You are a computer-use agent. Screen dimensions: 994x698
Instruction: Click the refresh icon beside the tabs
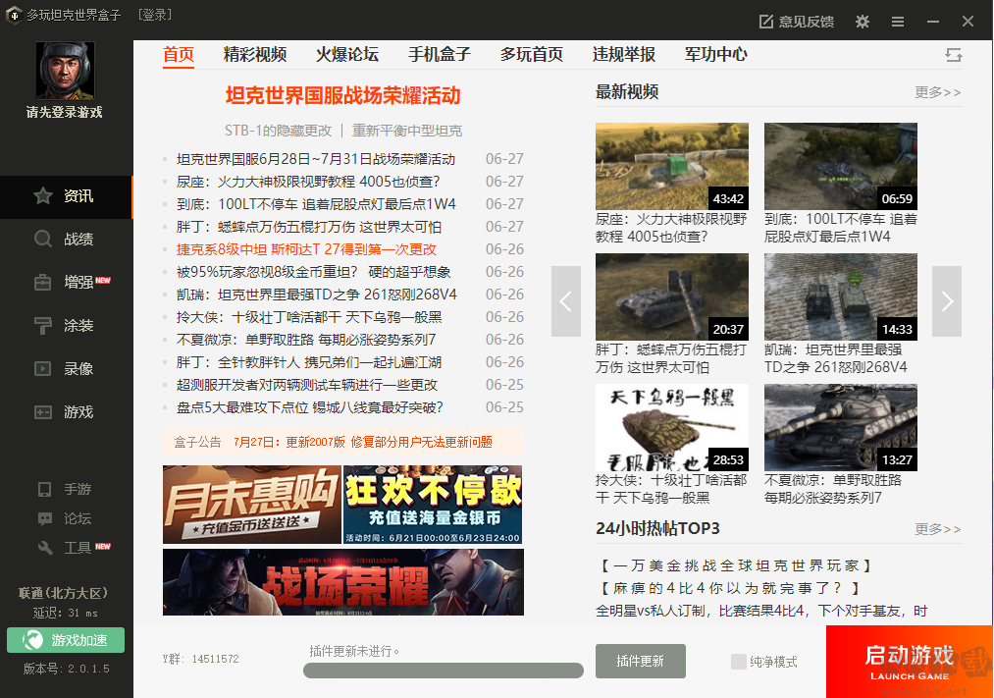954,55
